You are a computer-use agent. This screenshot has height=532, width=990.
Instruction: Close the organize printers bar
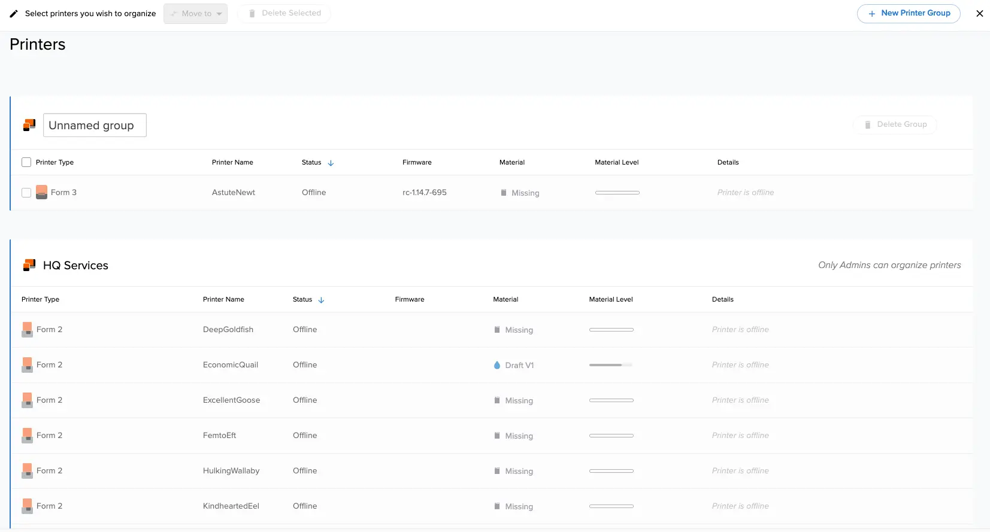click(980, 13)
